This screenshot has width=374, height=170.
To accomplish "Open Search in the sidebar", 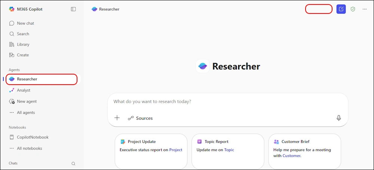I will (22, 34).
